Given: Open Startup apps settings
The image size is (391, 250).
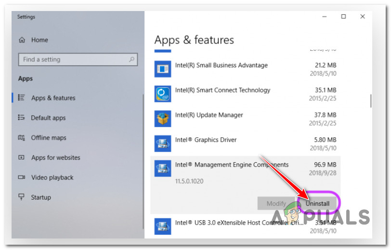Looking at the screenshot, I should pyautogui.click(x=41, y=197).
